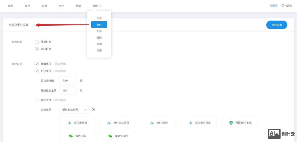Click the Alipay scan code (支付宝扫码) icon

[x=69, y=123]
